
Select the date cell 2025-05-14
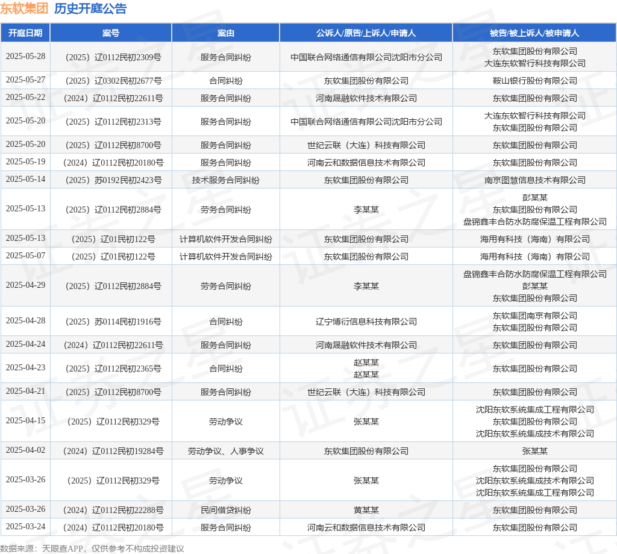tap(25, 179)
